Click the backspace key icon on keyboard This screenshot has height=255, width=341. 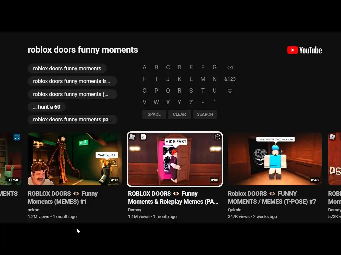click(x=230, y=67)
